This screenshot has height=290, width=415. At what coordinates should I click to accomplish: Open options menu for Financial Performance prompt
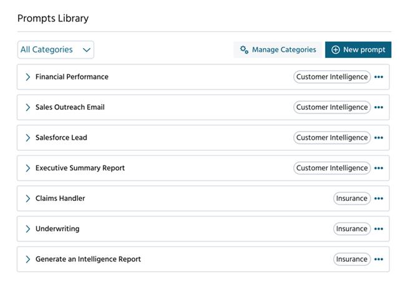coord(378,77)
